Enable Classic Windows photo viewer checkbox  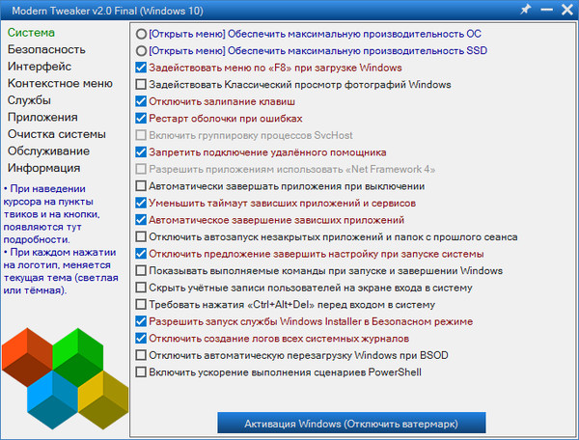point(141,85)
